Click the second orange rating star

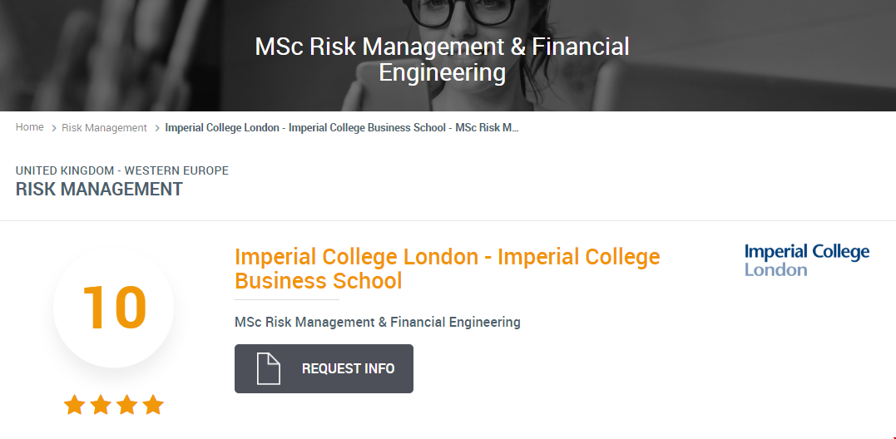(101, 405)
